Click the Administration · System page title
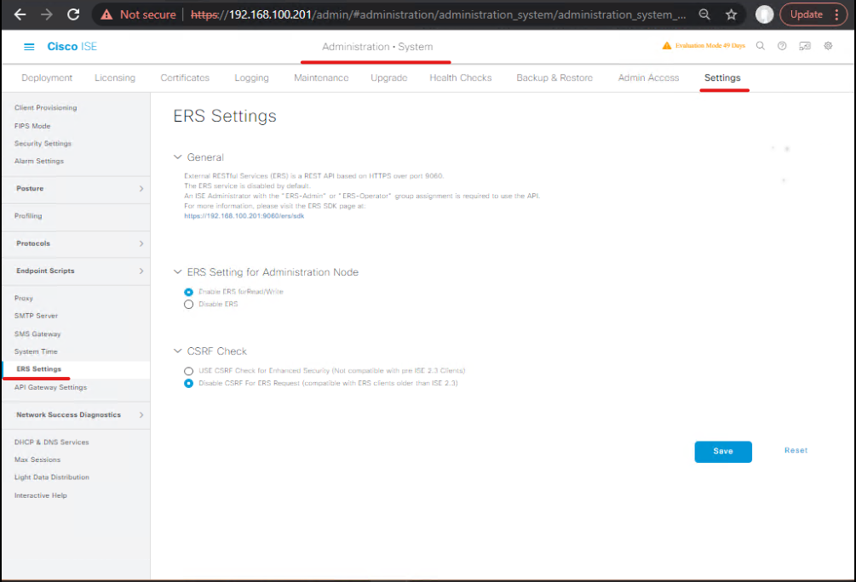 pyautogui.click(x=377, y=47)
